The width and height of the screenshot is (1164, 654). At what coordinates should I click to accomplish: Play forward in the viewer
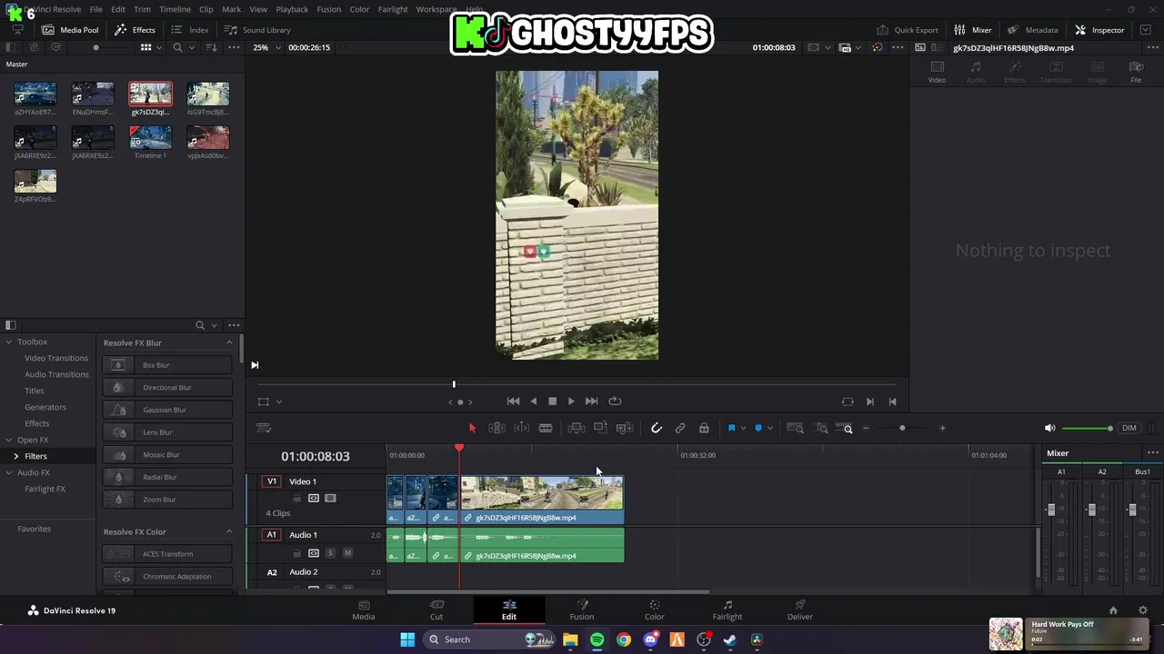pyautogui.click(x=571, y=401)
